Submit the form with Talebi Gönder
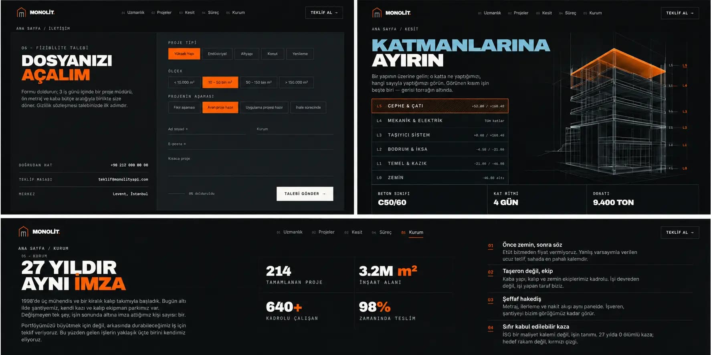The width and height of the screenshot is (711, 355). coord(305,194)
